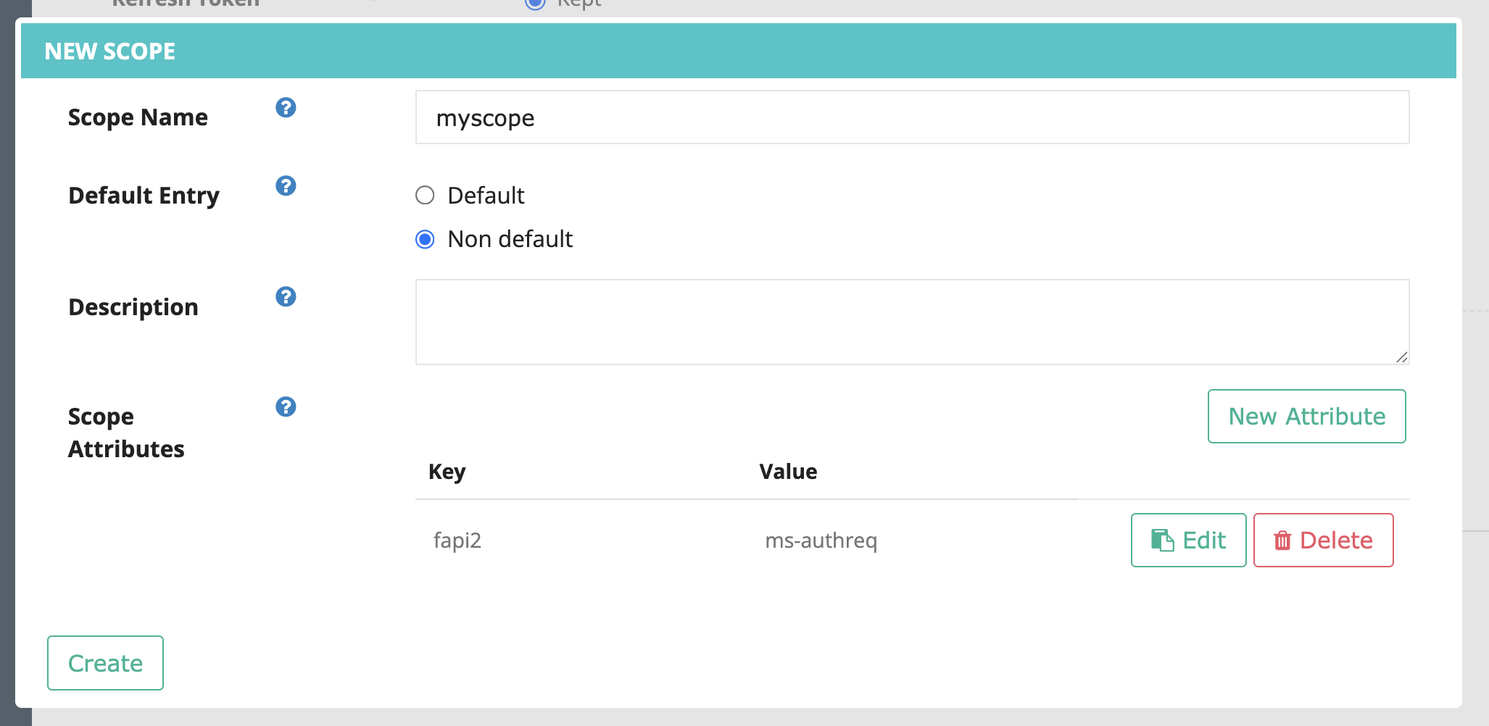Click the question mark icon next to Description
Viewport: 1489px width, 726px height.
click(x=286, y=297)
